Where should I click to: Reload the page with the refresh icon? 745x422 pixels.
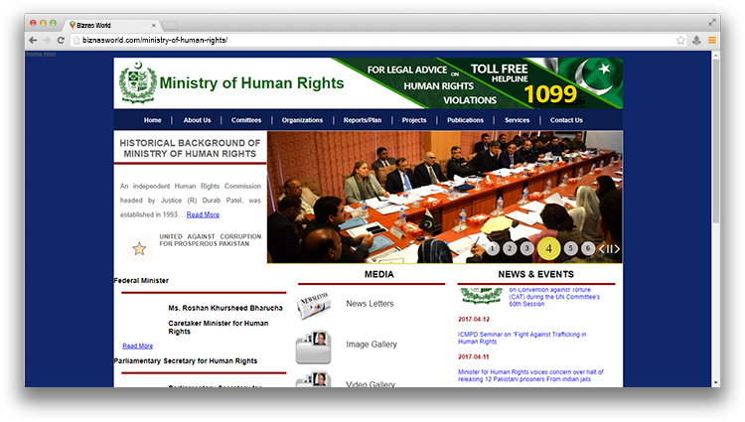point(62,40)
